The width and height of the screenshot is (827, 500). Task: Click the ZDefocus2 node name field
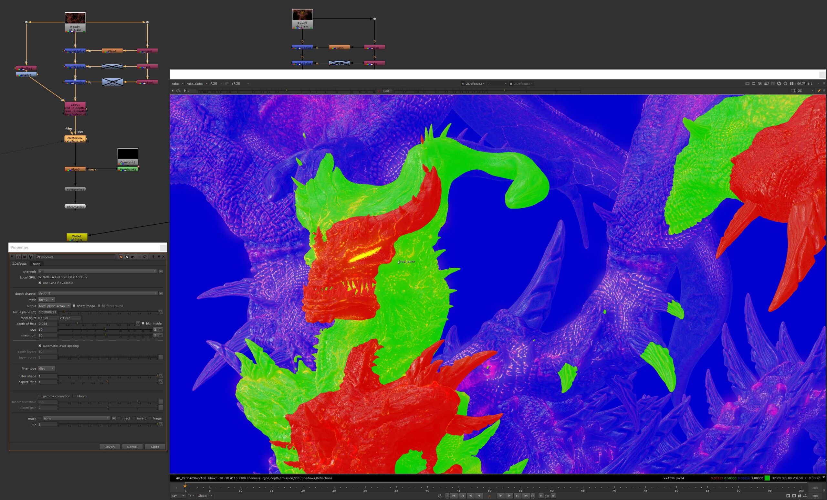click(75, 257)
